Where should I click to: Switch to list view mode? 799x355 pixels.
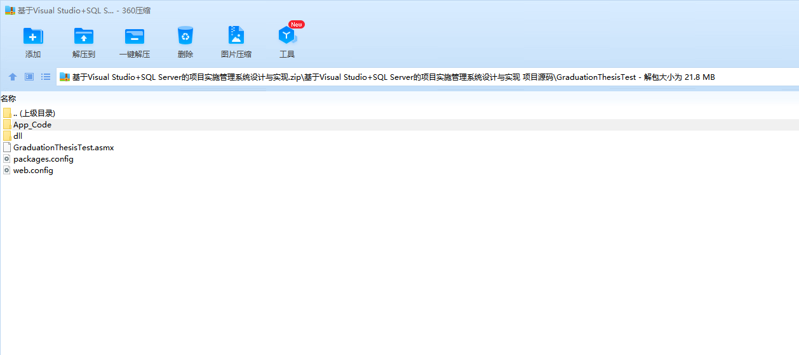46,77
